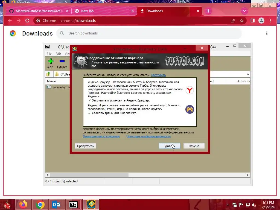Open the 7-Zip Edit menu
Screen dimensions: 280x210
coord(58,54)
